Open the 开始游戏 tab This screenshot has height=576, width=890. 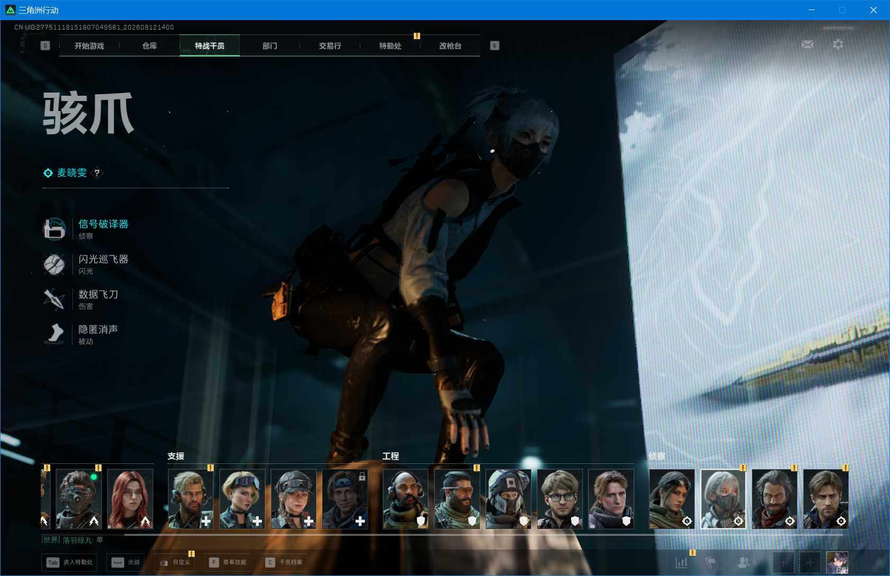89,46
